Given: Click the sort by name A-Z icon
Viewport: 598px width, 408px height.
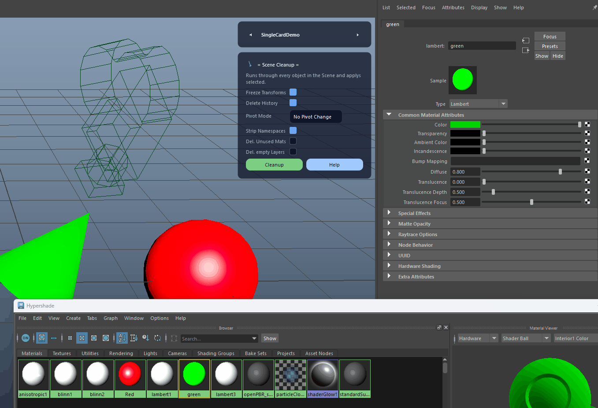Looking at the screenshot, I should [122, 338].
